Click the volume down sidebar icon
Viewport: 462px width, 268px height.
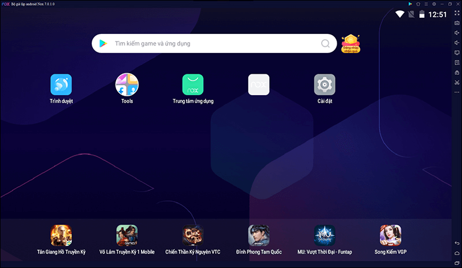point(457,42)
